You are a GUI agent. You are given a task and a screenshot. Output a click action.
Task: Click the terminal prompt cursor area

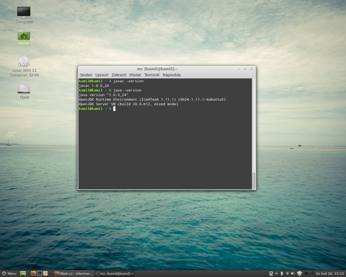click(114, 108)
